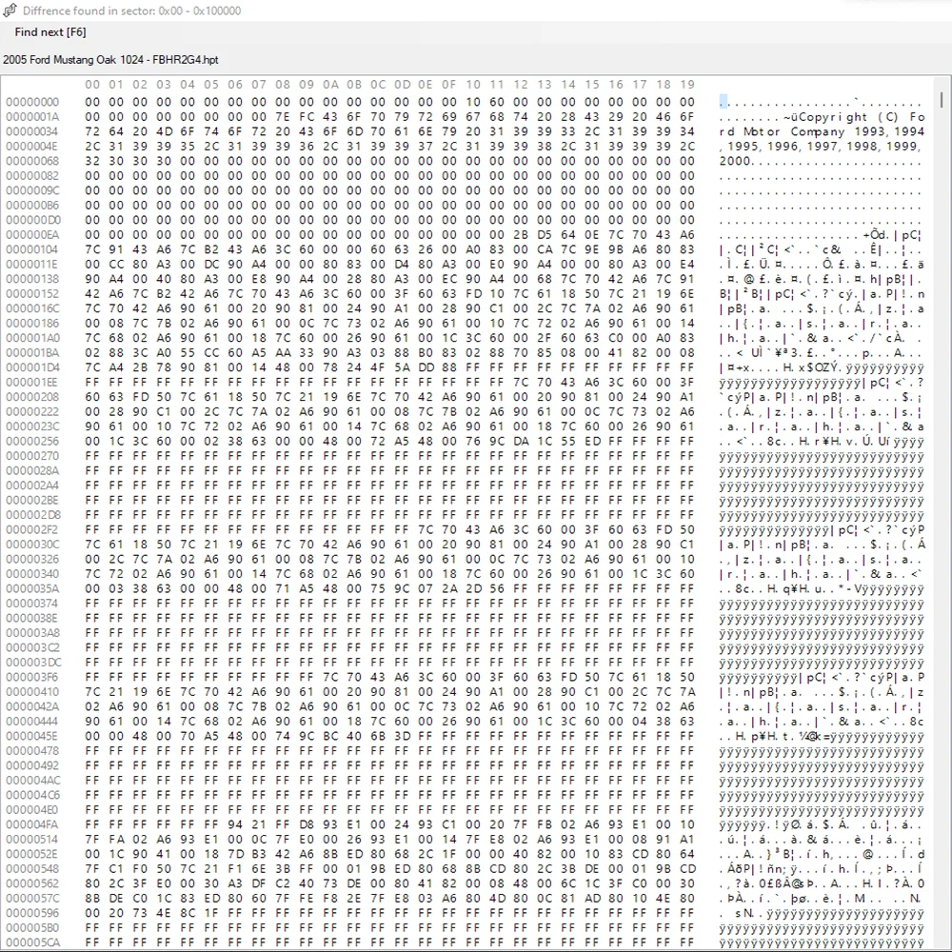Select offset row 000002F2
Image resolution: width=952 pixels, height=952 pixels.
(x=32, y=529)
